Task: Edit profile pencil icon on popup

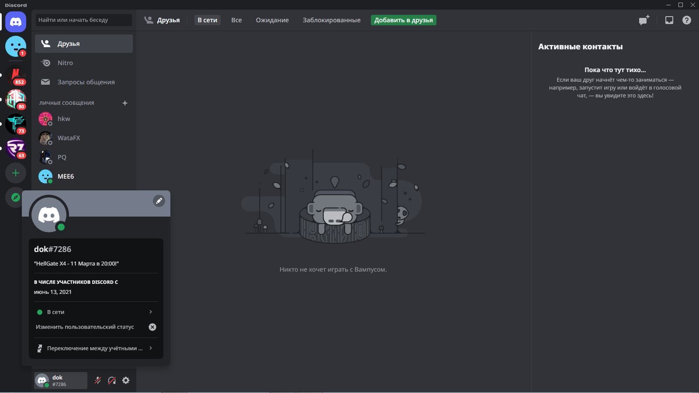Action: [x=159, y=201]
